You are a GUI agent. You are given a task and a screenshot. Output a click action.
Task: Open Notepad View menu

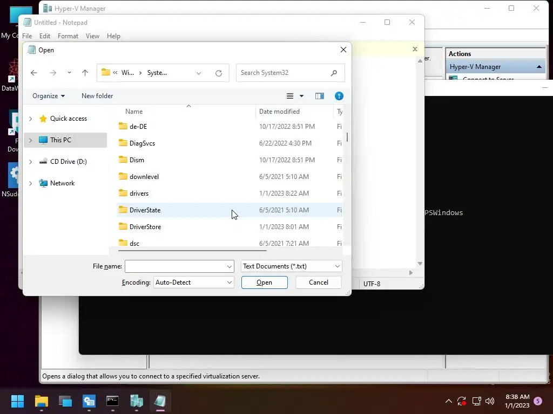(x=92, y=36)
